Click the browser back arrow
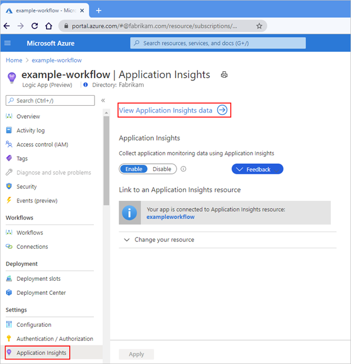The width and height of the screenshot is (351, 364). point(7,26)
